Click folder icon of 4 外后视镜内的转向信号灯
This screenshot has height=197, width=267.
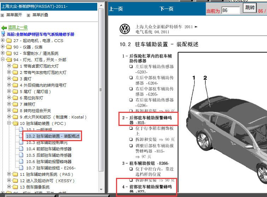tap(15, 85)
